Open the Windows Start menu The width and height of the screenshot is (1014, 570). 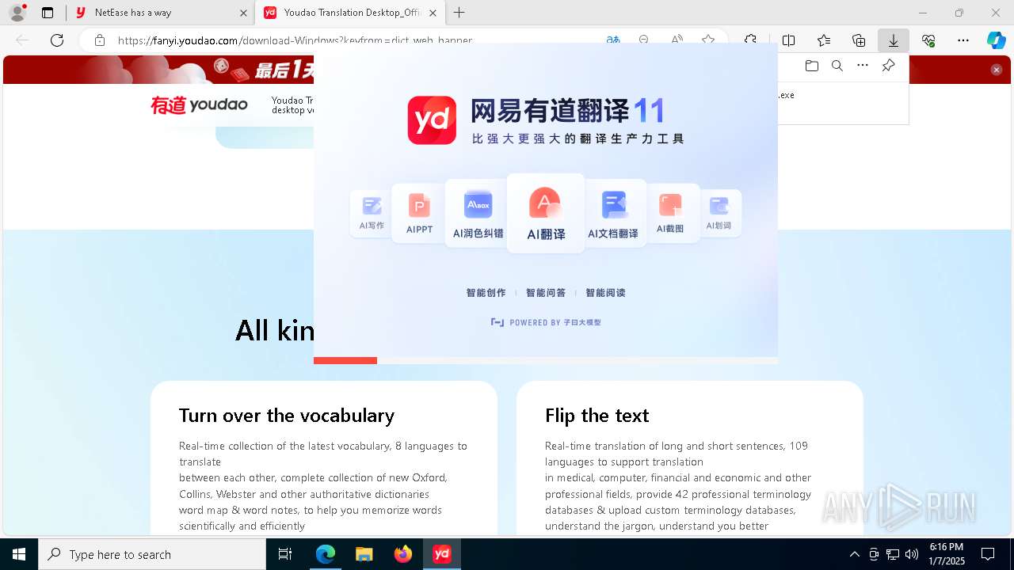point(19,554)
